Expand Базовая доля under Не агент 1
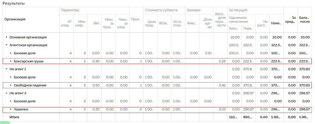Image resolution: width=315 pixels, height=124 pixels. [x=10, y=77]
